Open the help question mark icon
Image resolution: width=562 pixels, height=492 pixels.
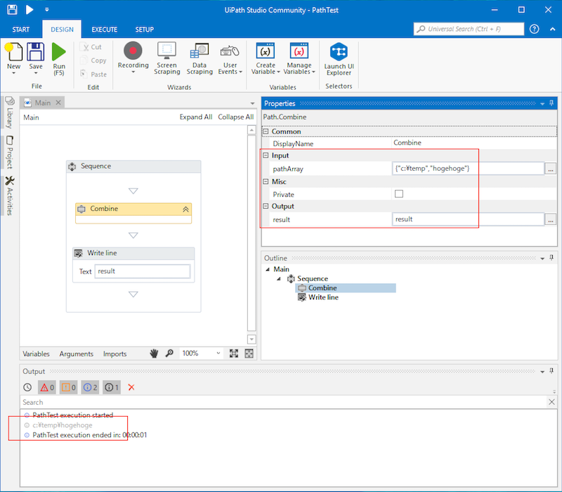pyautogui.click(x=534, y=29)
